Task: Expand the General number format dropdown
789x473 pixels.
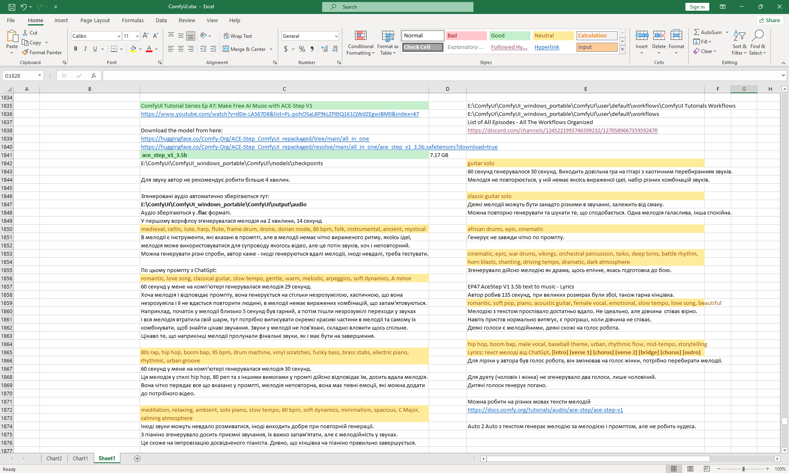Action: [336, 36]
